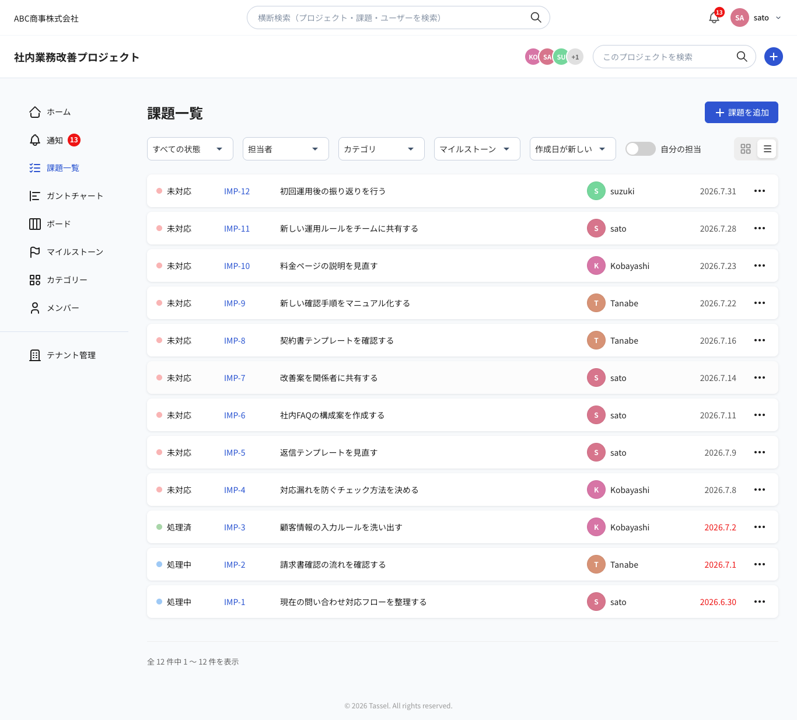Open more options for IMP-1 row
Screen dimensions: 797x720
pyautogui.click(x=760, y=602)
